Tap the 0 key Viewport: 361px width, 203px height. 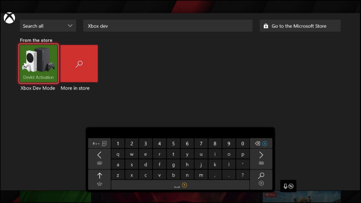point(243,143)
